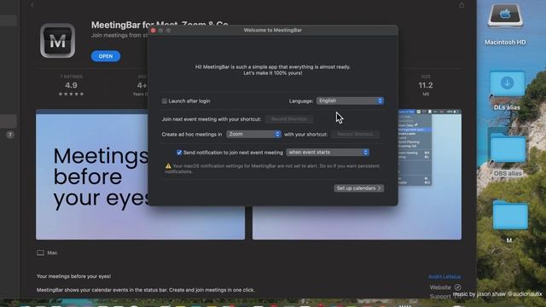Close the Welcome to MeetingBar window
Screen dimensions: 546x307
click(154, 31)
